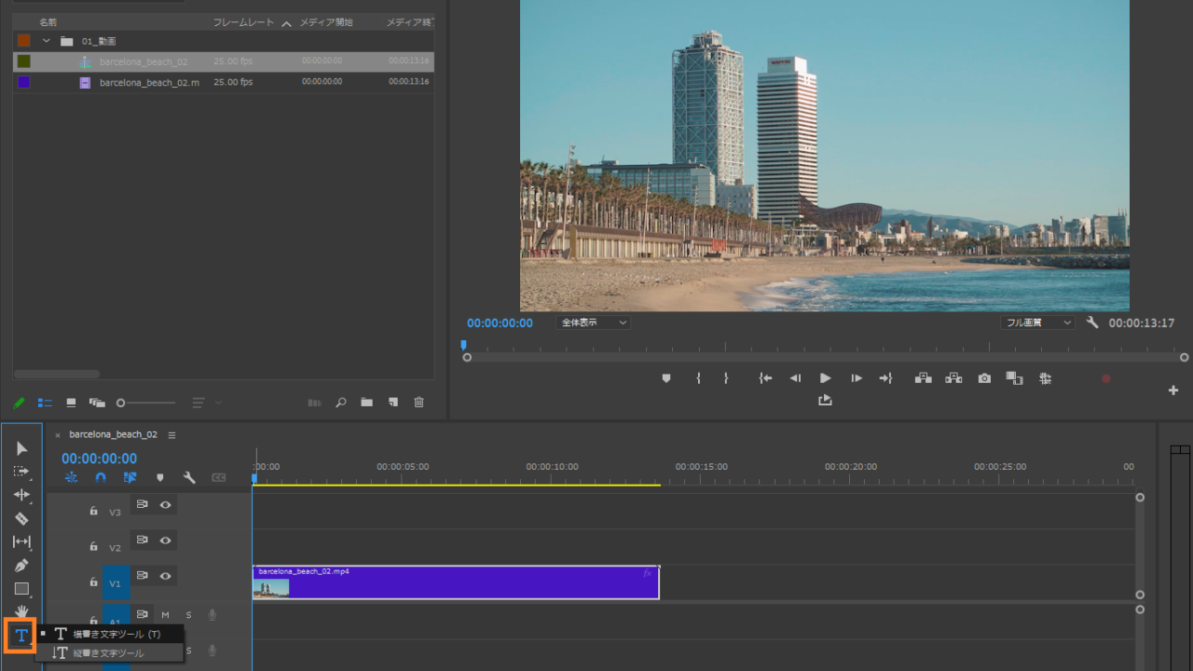Open the フル画質 playback quality dropdown

pyautogui.click(x=1037, y=322)
